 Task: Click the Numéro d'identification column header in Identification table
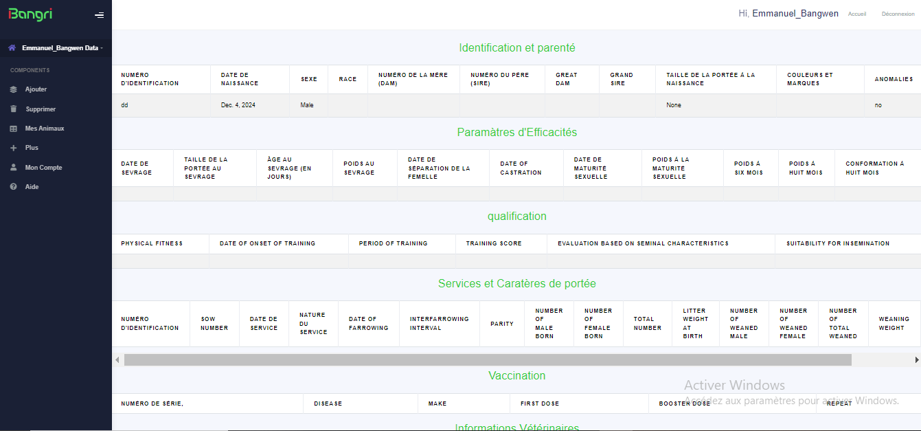150,79
